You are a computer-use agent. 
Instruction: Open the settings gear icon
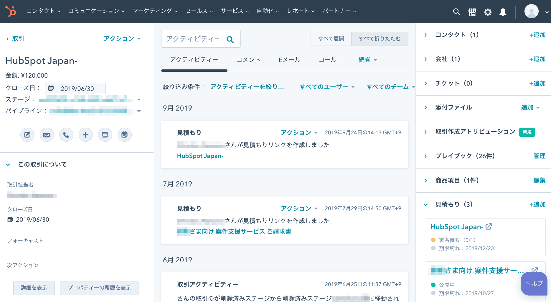488,12
